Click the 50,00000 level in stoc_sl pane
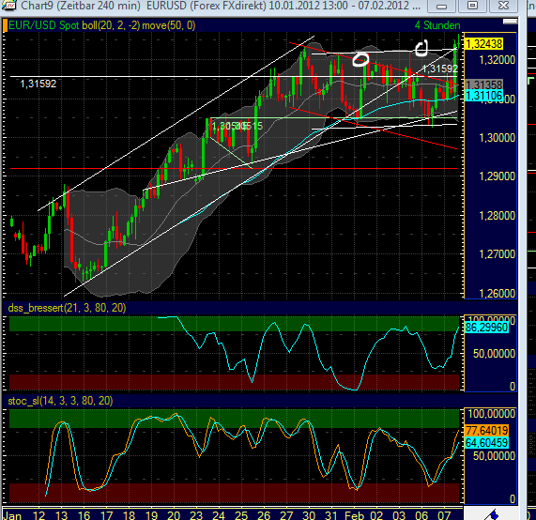 click(494, 456)
